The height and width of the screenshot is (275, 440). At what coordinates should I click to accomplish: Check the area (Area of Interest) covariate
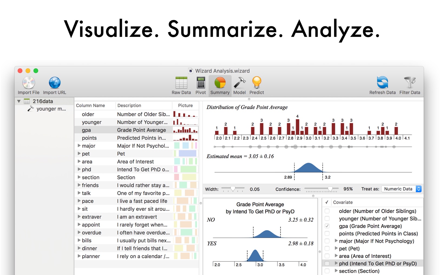(x=327, y=256)
